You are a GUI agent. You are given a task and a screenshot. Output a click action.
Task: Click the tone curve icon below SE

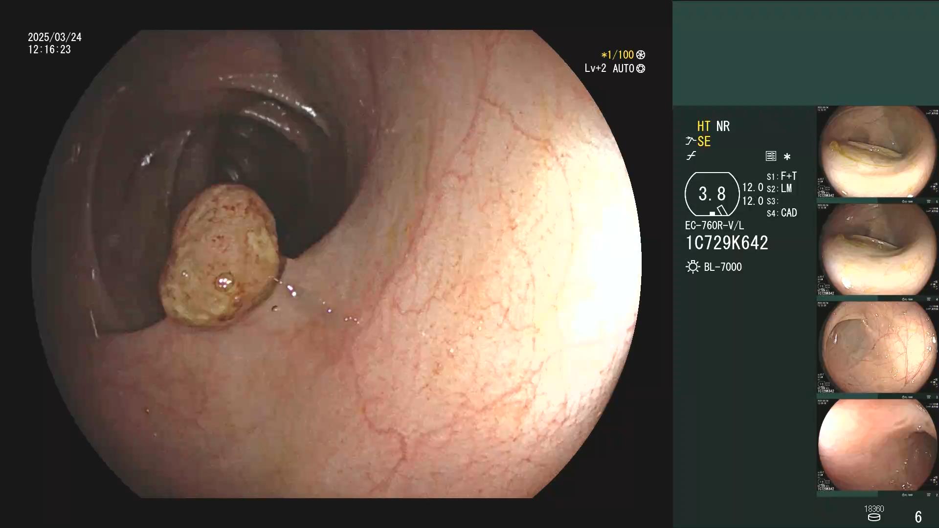point(691,156)
